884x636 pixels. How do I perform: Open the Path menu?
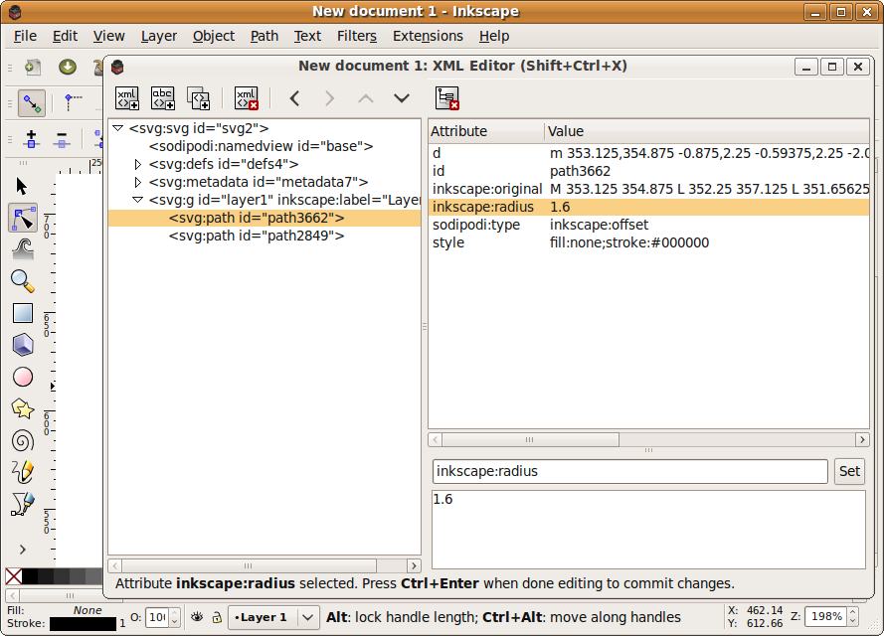[265, 36]
